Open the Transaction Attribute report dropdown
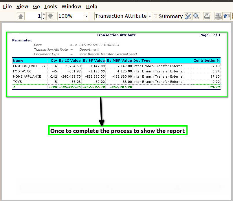Image resolution: width=233 pixels, height=201 pixels. 150,16
